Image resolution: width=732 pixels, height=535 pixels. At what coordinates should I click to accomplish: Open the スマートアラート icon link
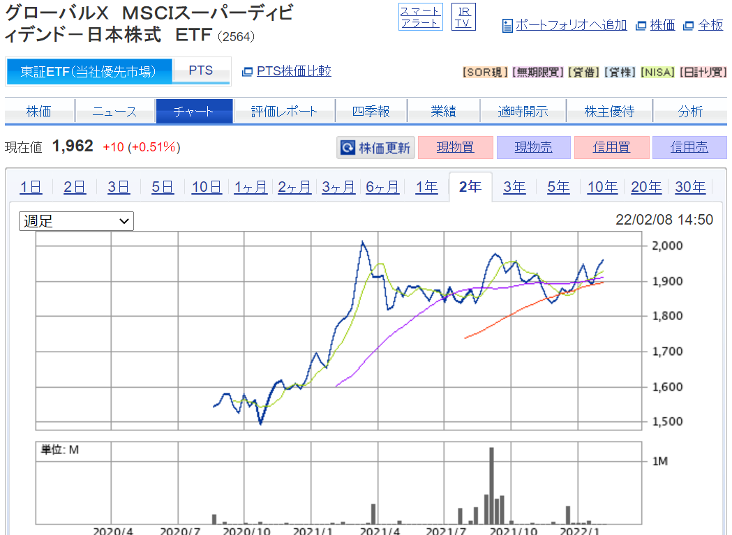tap(420, 17)
